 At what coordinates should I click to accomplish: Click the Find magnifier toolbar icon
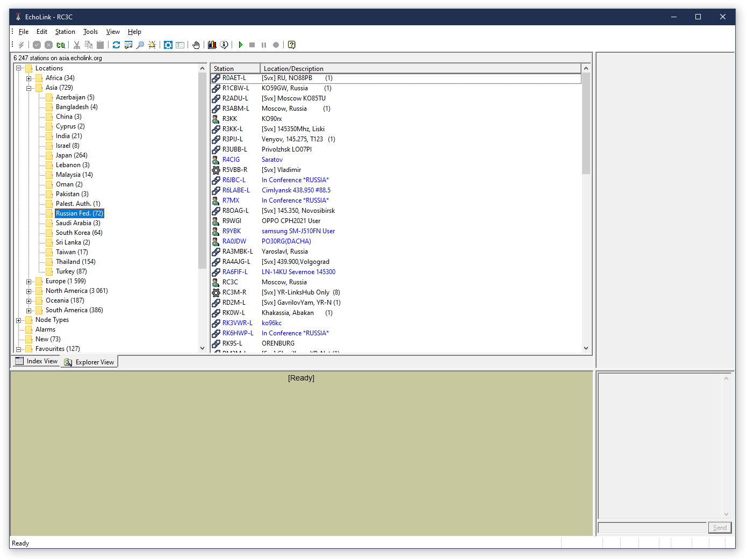click(140, 45)
